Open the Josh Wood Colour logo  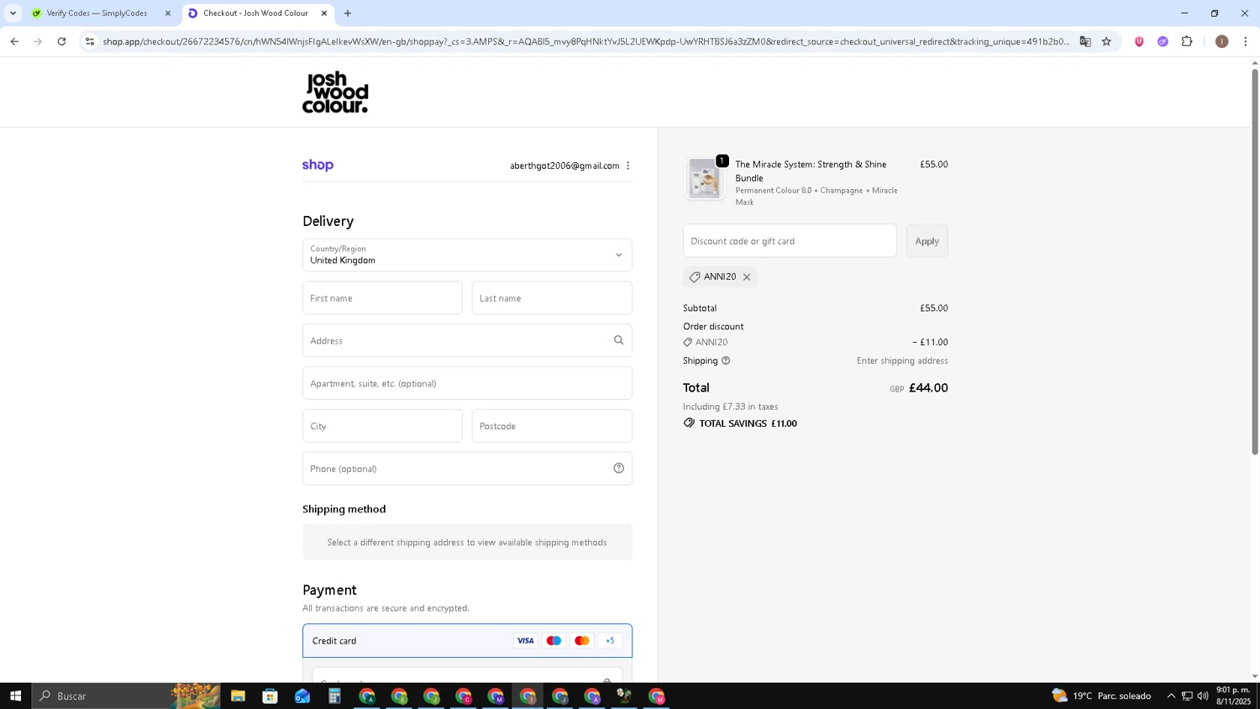point(335,92)
